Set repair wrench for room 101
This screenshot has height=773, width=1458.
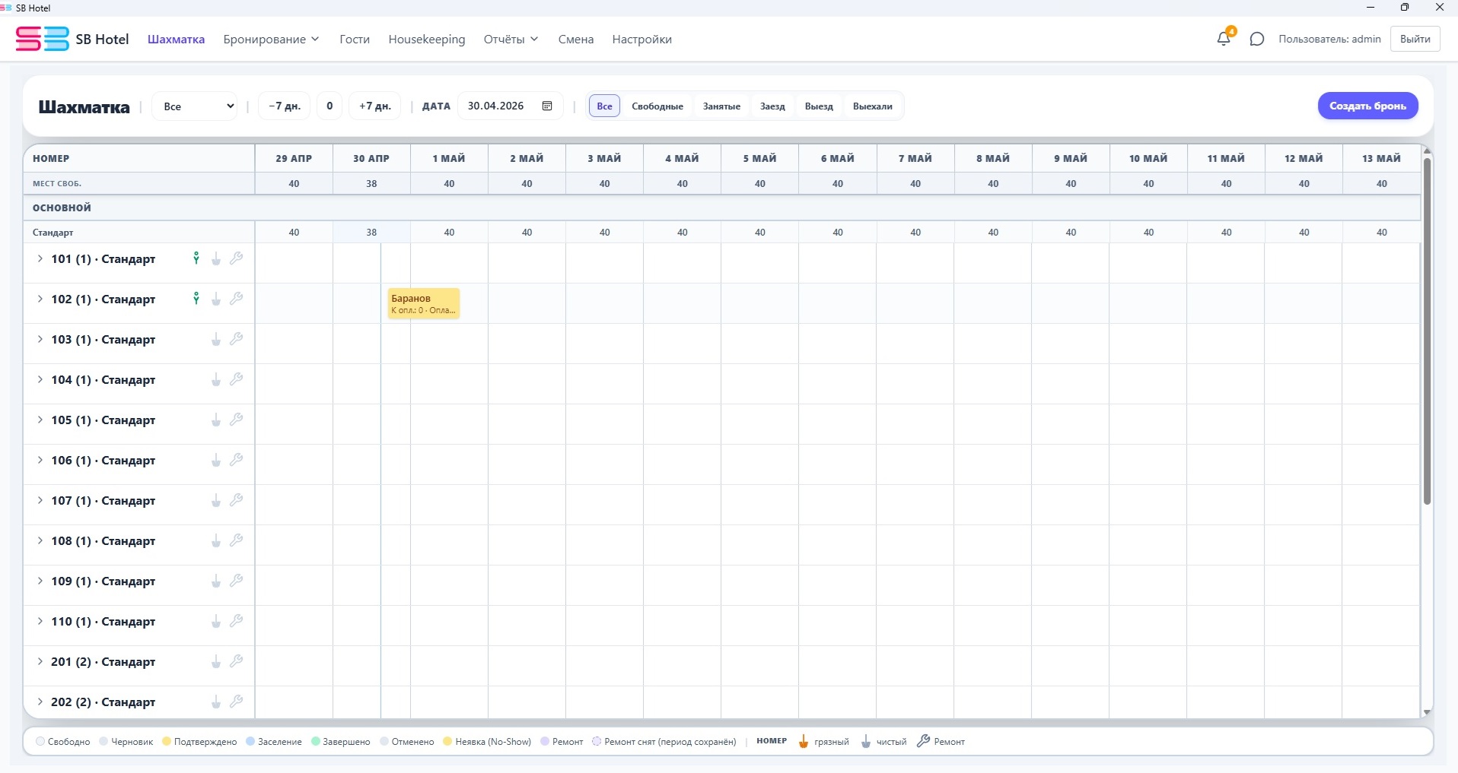237,258
